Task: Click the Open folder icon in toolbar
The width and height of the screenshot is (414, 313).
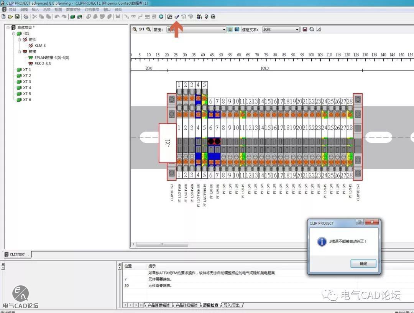Action: pos(10,16)
